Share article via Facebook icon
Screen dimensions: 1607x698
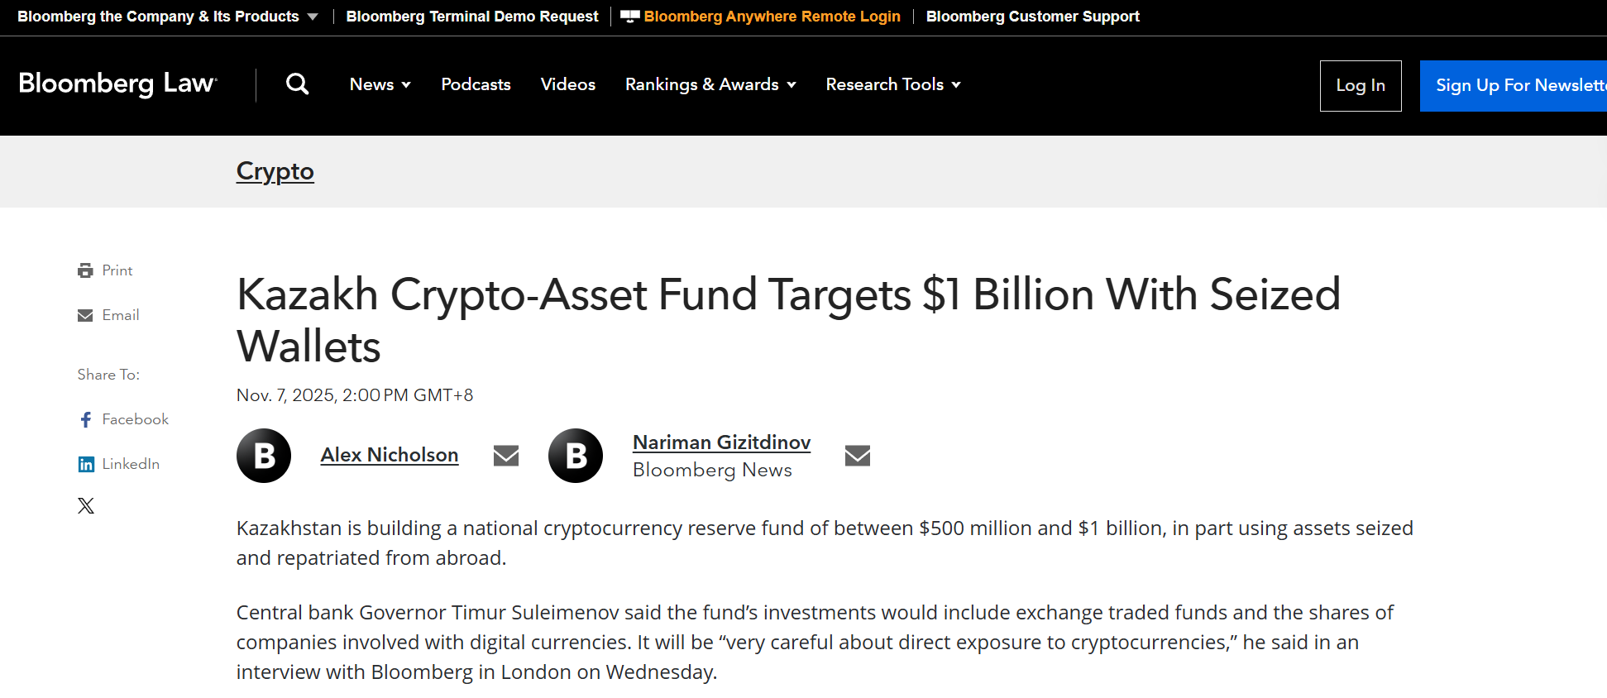[x=86, y=420]
